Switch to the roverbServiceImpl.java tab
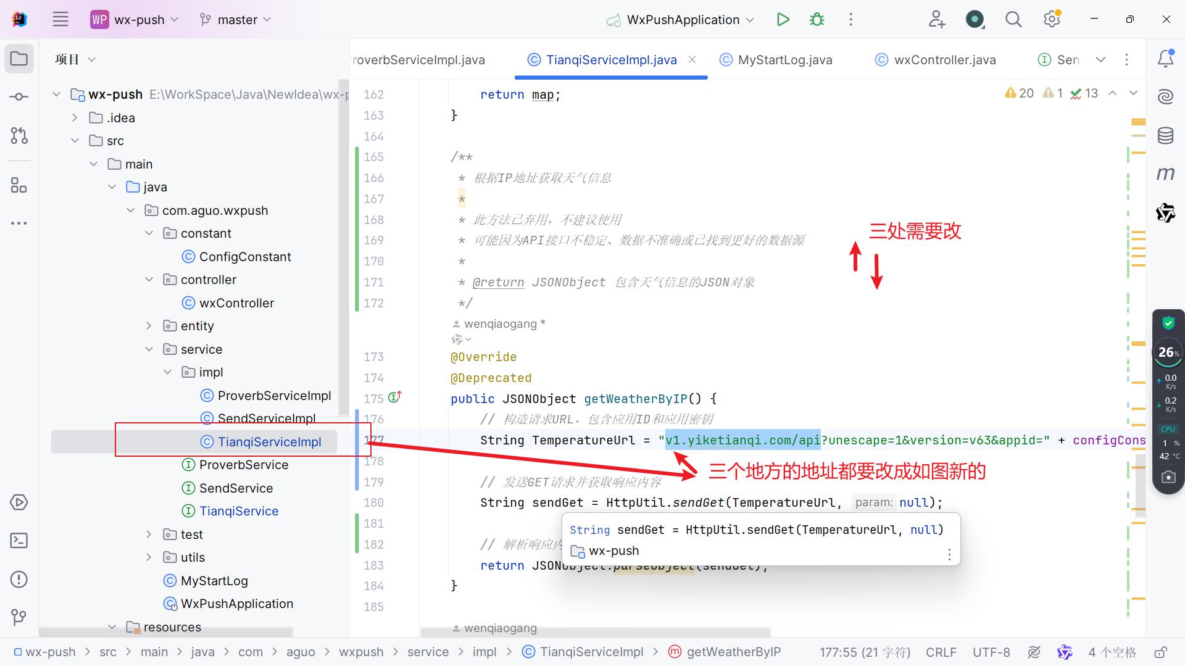The width and height of the screenshot is (1185, 666). 418,59
